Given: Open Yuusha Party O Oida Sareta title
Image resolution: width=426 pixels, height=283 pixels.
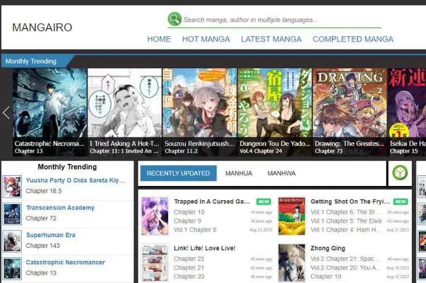Looking at the screenshot, I should click(75, 180).
